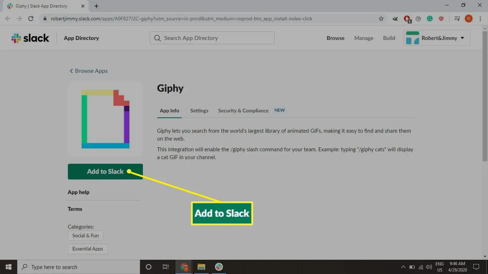Expand the Robert&Jimmy workspace dropdown
Image resolution: width=488 pixels, height=274 pixels.
tap(437, 38)
